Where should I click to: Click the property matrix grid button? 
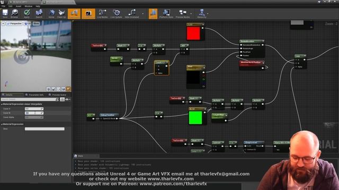click(62, 99)
